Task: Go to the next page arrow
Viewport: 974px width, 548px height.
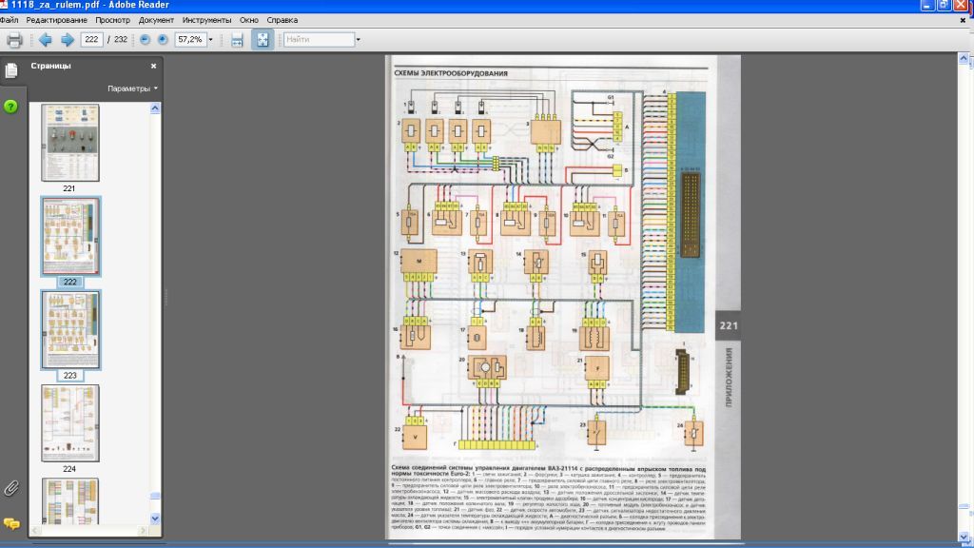Action: tap(68, 40)
